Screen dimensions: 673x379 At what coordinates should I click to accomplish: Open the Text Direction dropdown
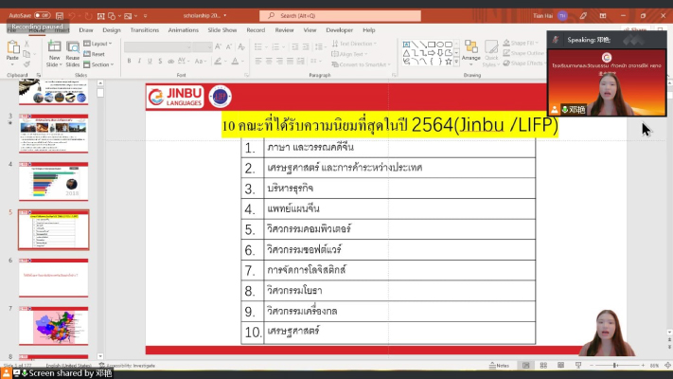(354, 44)
